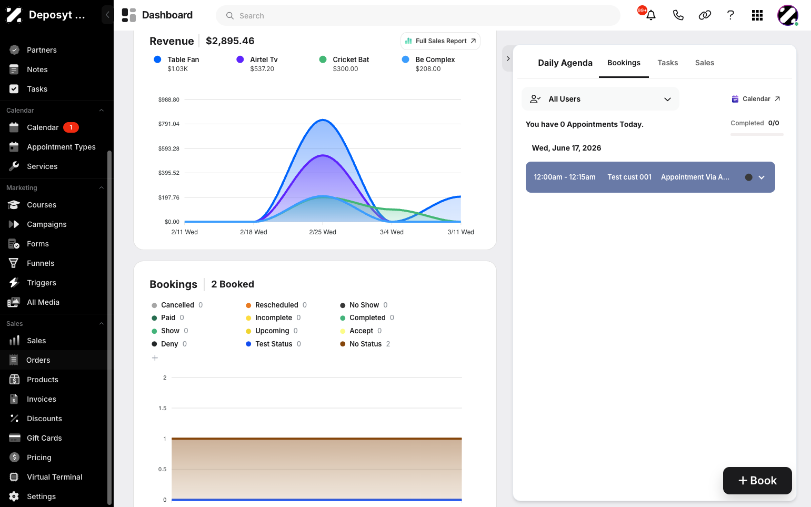Switch to the Sales agenda tab
This screenshot has width=811, height=507.
pyautogui.click(x=704, y=63)
